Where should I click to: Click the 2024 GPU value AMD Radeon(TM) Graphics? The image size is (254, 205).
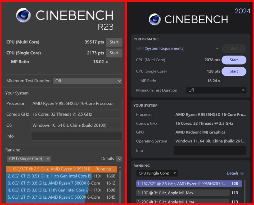tap(200, 132)
